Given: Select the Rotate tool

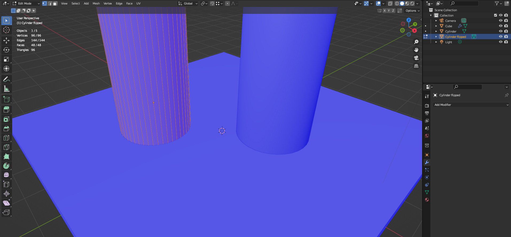Looking at the screenshot, I should tap(6, 50).
